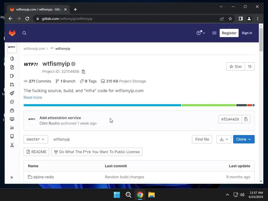268x201 pixels.
Task: Click wtfismyip path next to branch selector
Action: click(x=62, y=139)
